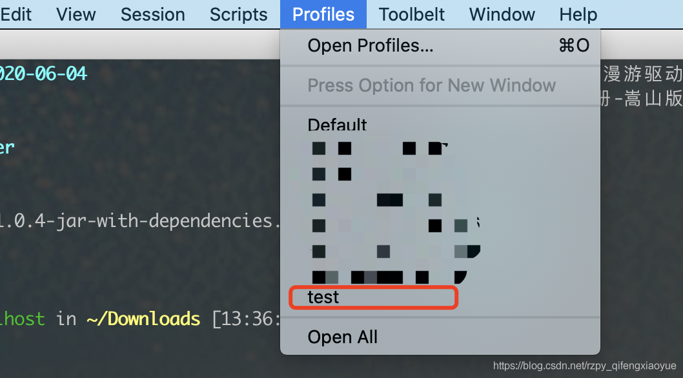Select the pixelated profile just below Default

[440, 148]
